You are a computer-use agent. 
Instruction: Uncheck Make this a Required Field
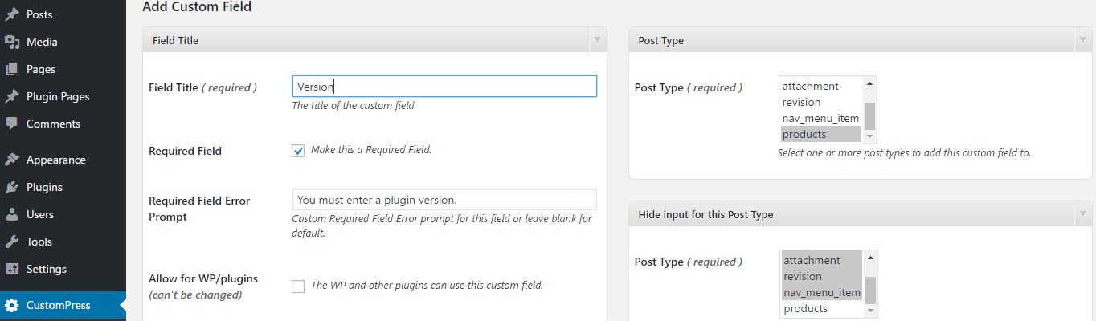coord(298,151)
